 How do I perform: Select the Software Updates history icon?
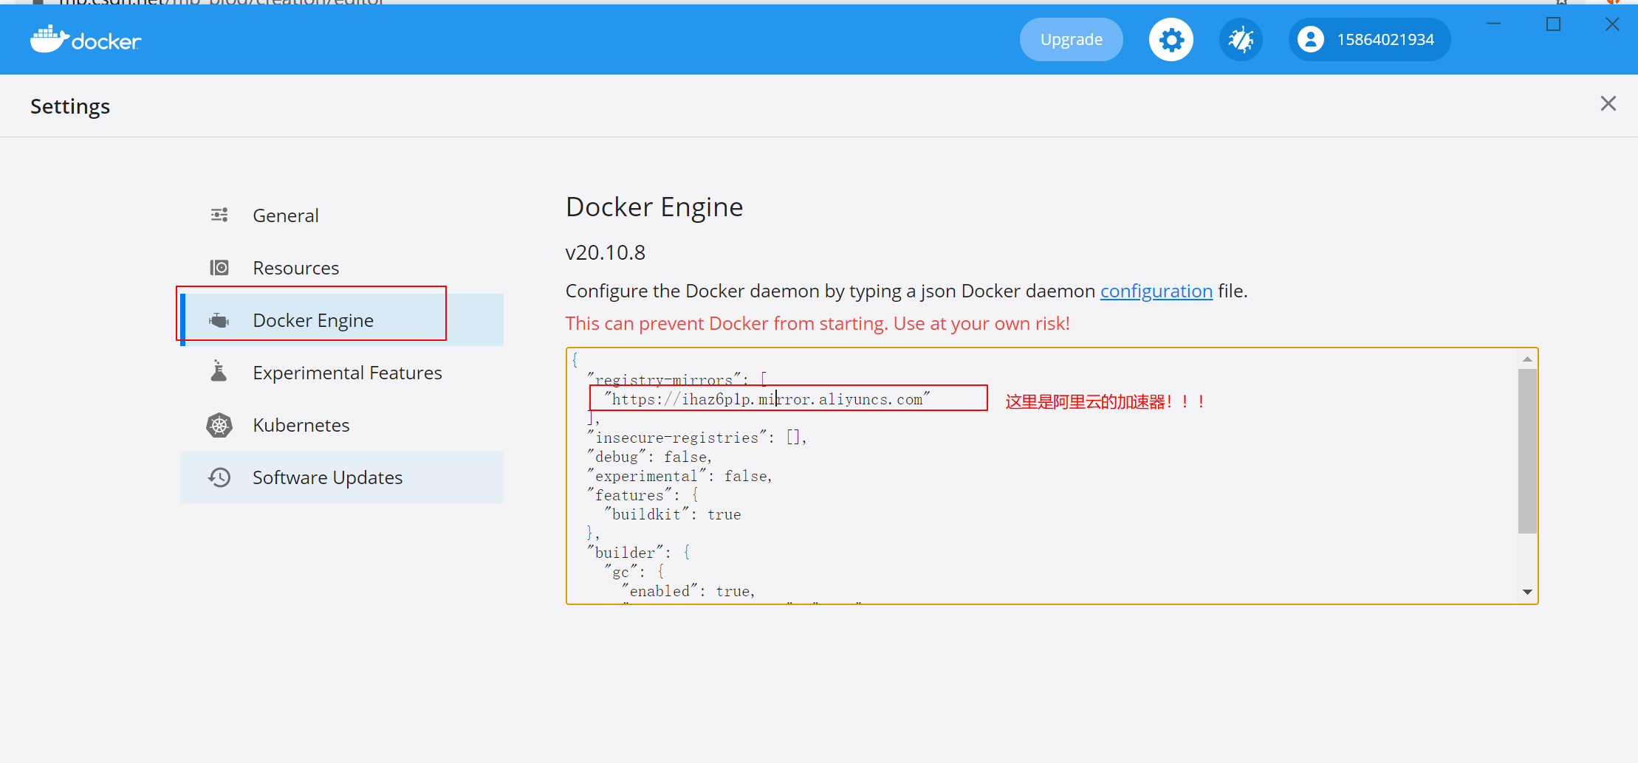(x=219, y=477)
